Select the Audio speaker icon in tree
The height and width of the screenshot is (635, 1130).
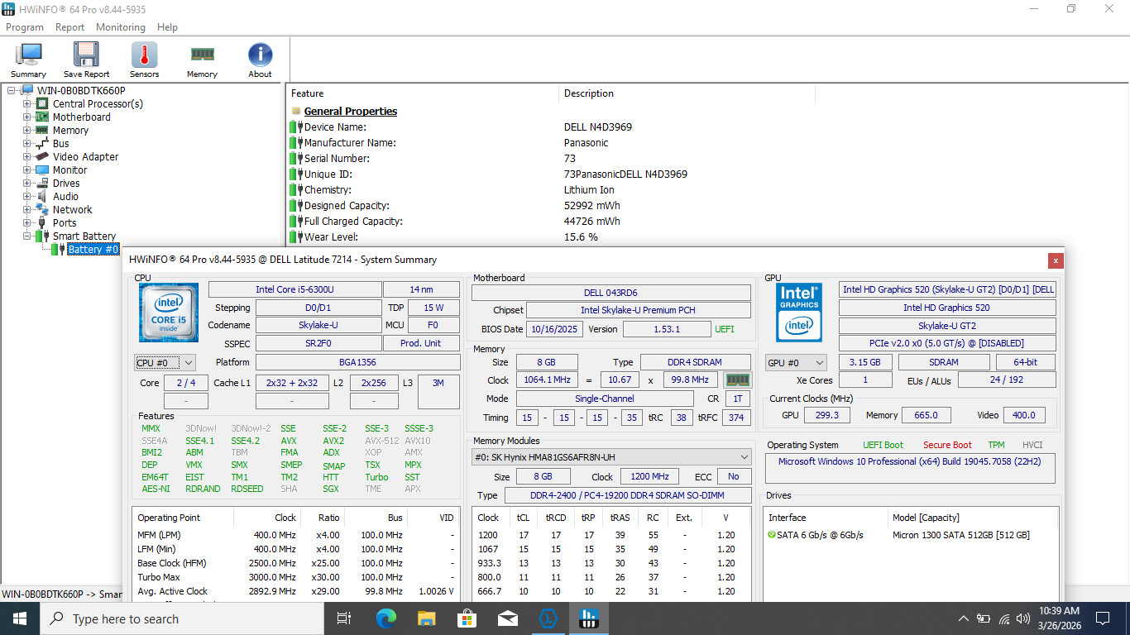[42, 197]
